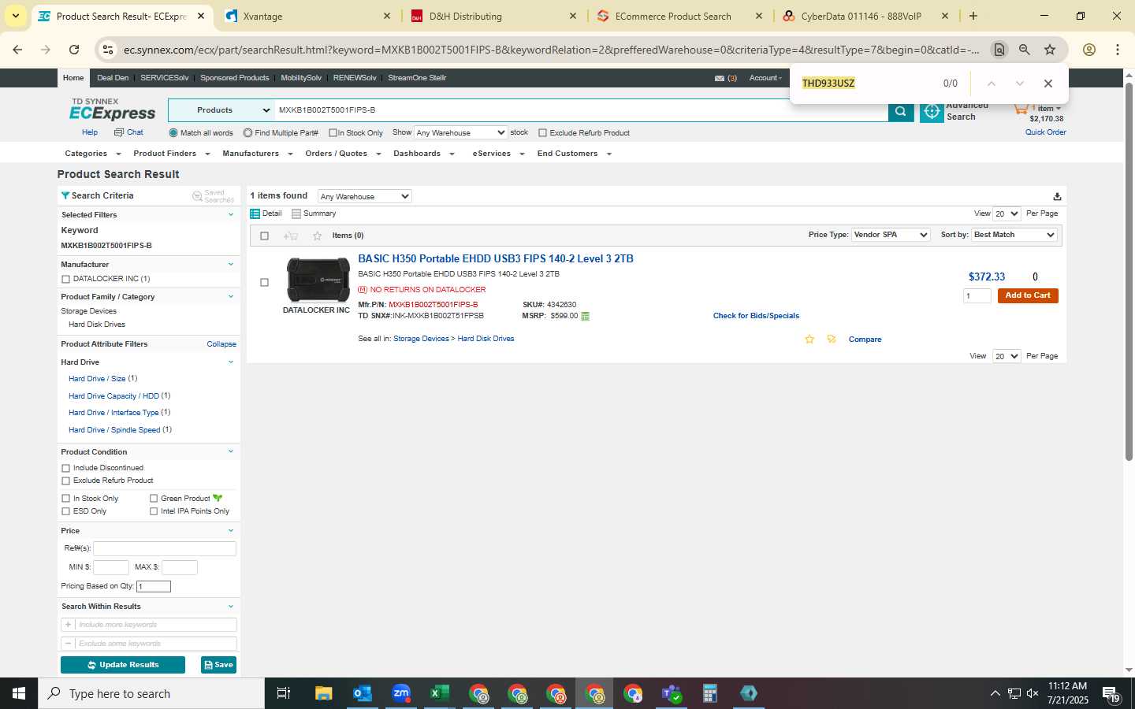Image resolution: width=1135 pixels, height=709 pixels.
Task: Open top View 20 per page dropdown
Action: (1007, 213)
